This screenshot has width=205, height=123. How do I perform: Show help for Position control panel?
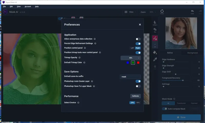[85, 48]
